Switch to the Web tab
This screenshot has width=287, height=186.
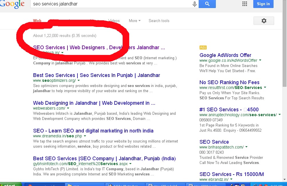pyautogui.click(x=37, y=21)
